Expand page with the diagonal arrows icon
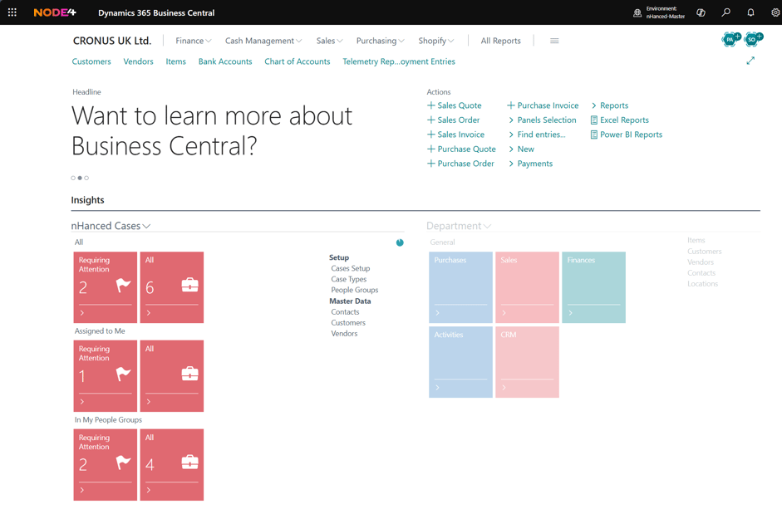Image resolution: width=782 pixels, height=509 pixels. click(x=750, y=61)
